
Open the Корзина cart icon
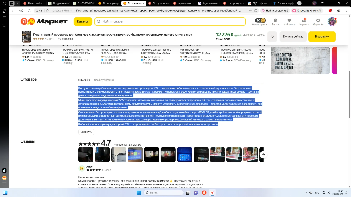click(x=304, y=20)
